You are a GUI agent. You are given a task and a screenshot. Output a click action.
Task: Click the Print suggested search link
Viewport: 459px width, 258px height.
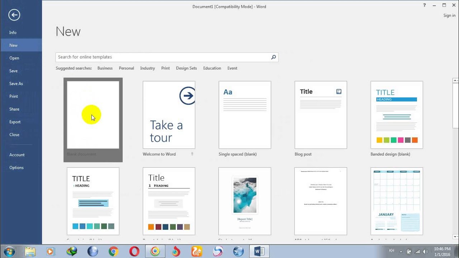(165, 68)
